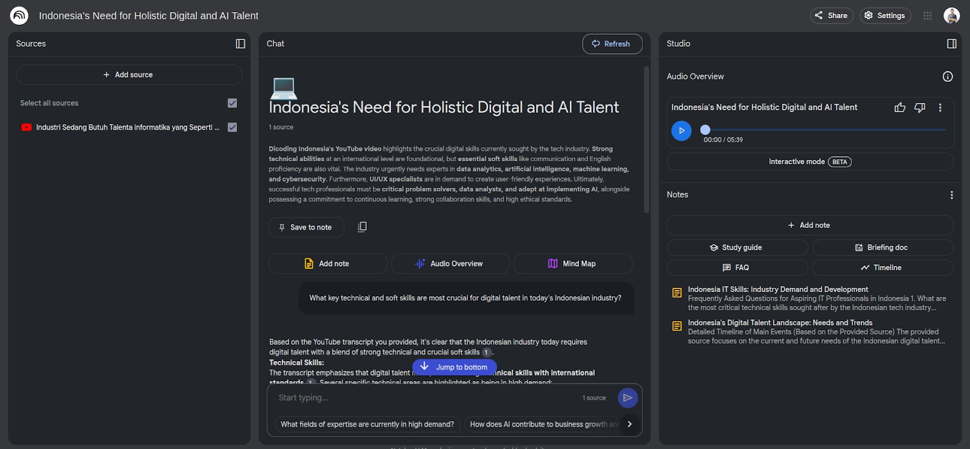Image resolution: width=970 pixels, height=449 pixels.
Task: Open Audio Overview more options menu
Action: pyautogui.click(x=940, y=107)
